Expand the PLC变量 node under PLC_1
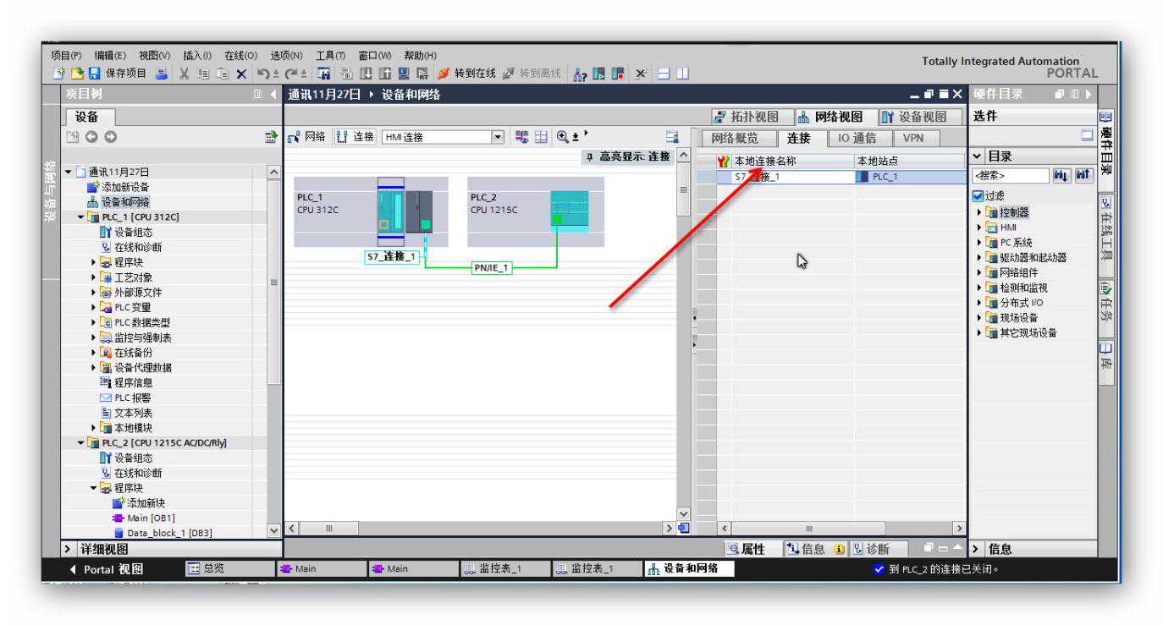1163x625 pixels. [95, 307]
